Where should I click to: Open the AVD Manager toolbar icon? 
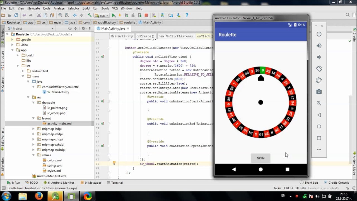154,15
